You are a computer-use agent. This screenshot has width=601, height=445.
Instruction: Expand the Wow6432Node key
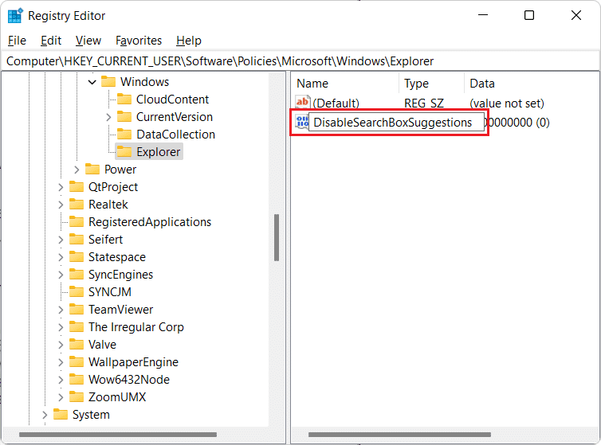tap(61, 380)
